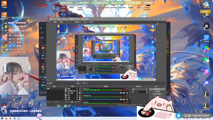The height and width of the screenshot is (120, 213).
Task: Toggle the lock on the fourth source row
Action: pos(80,95)
